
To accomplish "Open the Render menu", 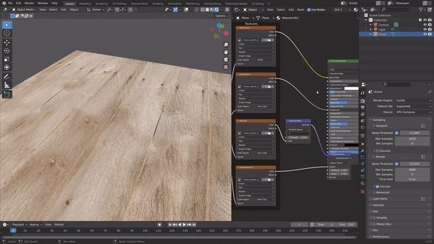I will [x=29, y=3].
